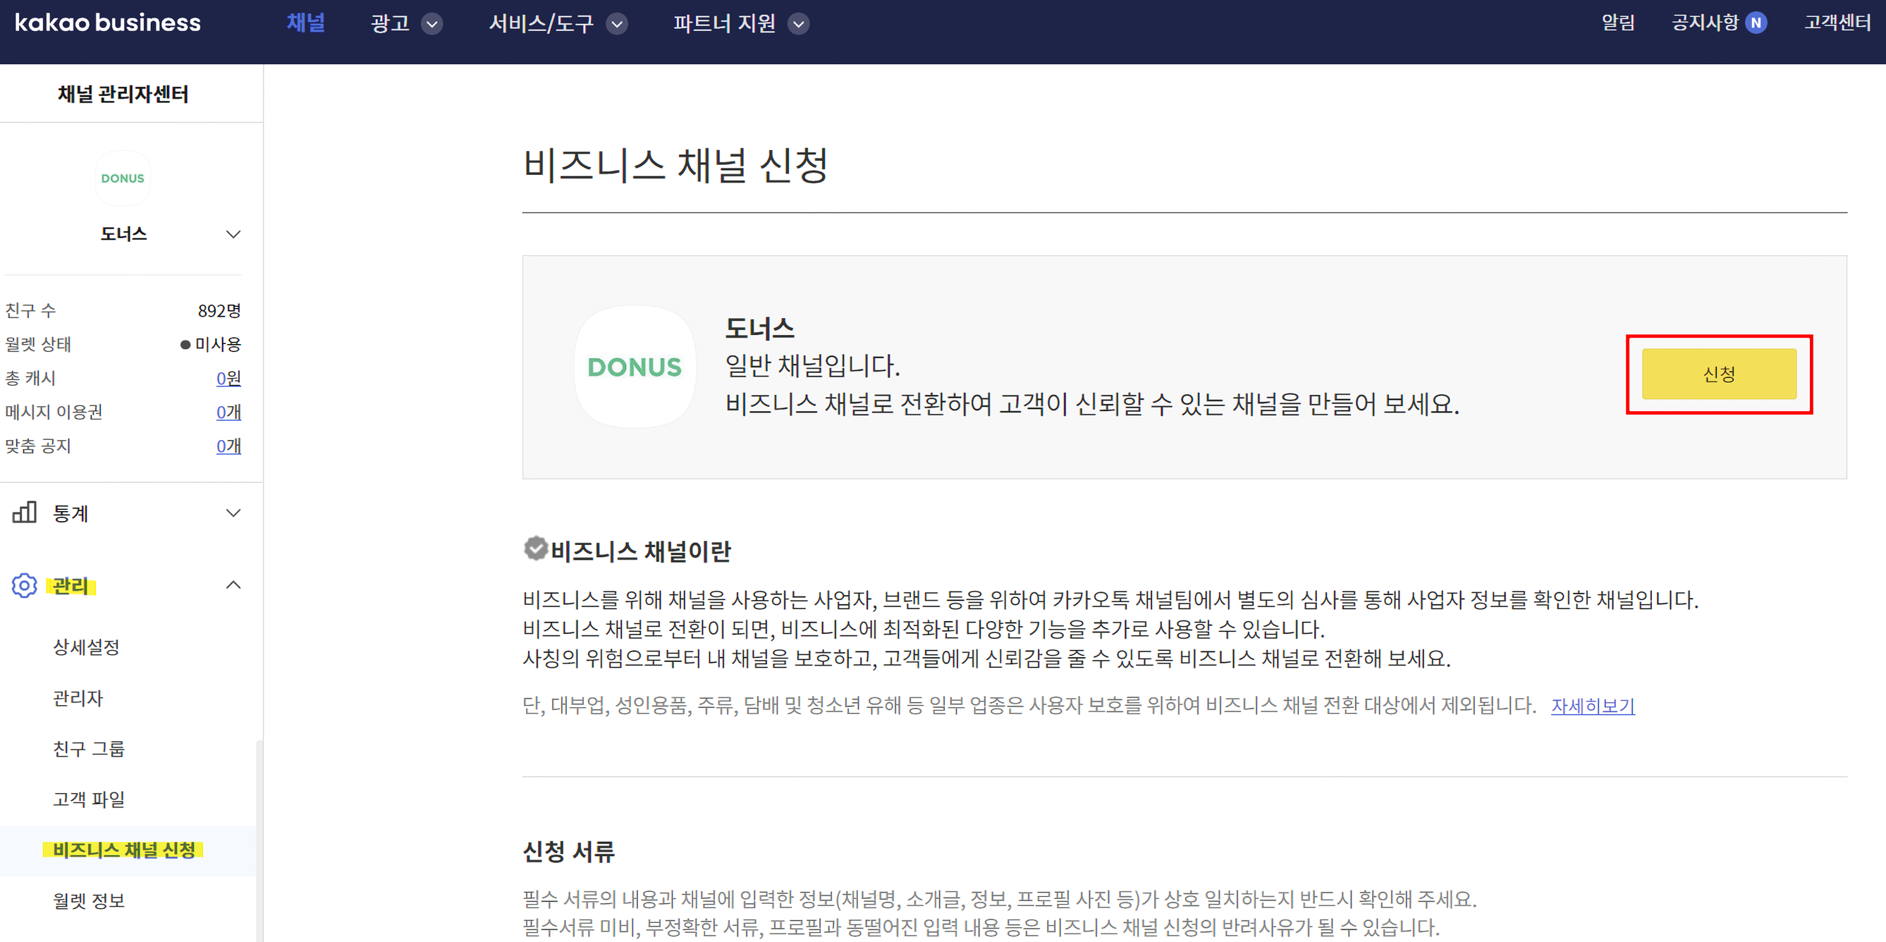Expand the 통계 section chevron
Image resolution: width=1886 pixels, height=942 pixels.
tap(233, 513)
